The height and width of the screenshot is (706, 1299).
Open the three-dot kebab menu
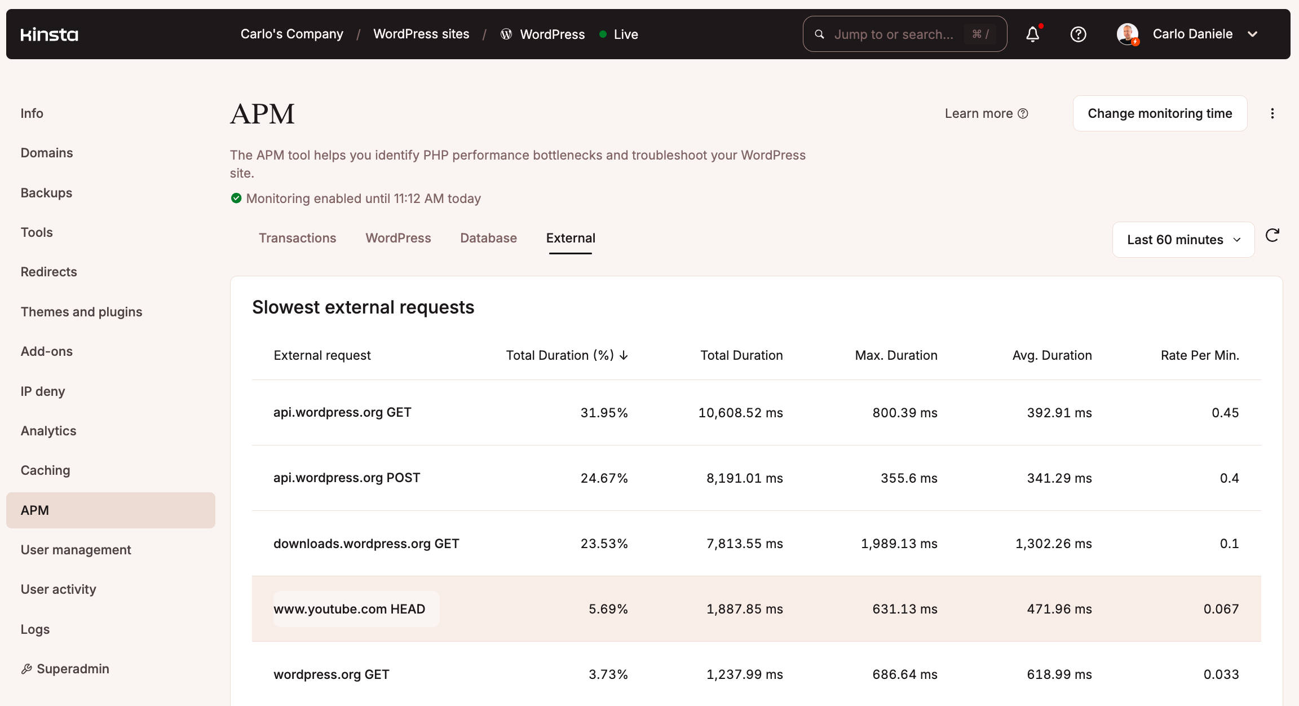[x=1273, y=113]
